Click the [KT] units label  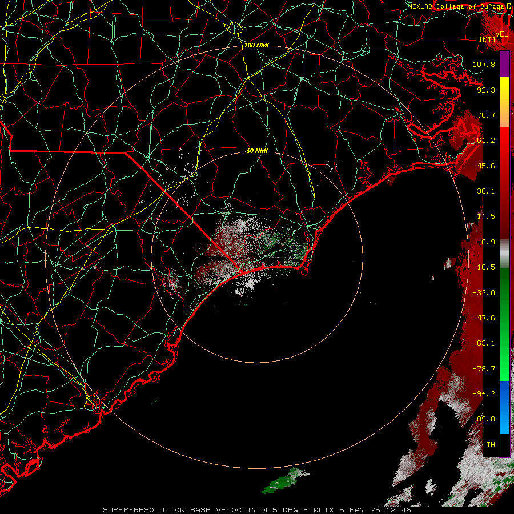click(488, 39)
